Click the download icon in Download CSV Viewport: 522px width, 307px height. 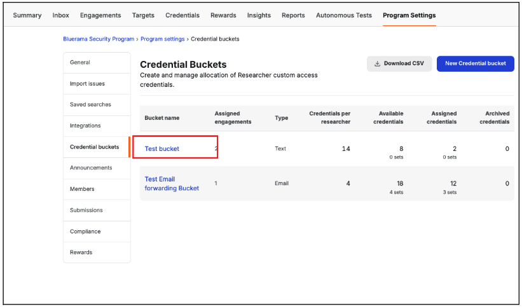pyautogui.click(x=377, y=63)
